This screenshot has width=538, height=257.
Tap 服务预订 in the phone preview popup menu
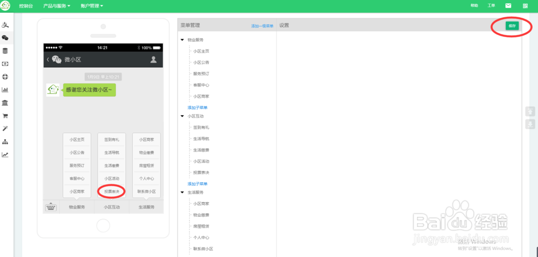(x=77, y=166)
